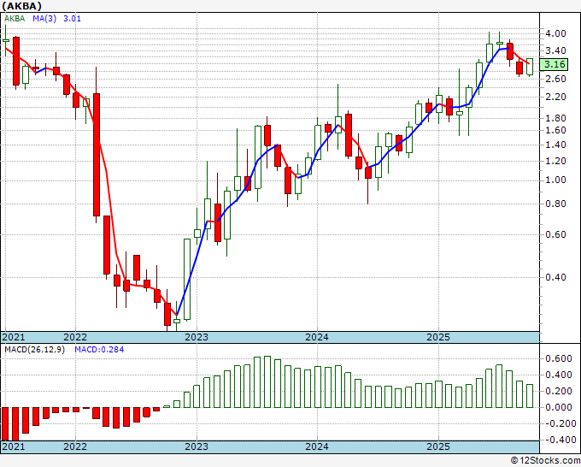Click 2025 on the price chart timeline

(x=438, y=337)
